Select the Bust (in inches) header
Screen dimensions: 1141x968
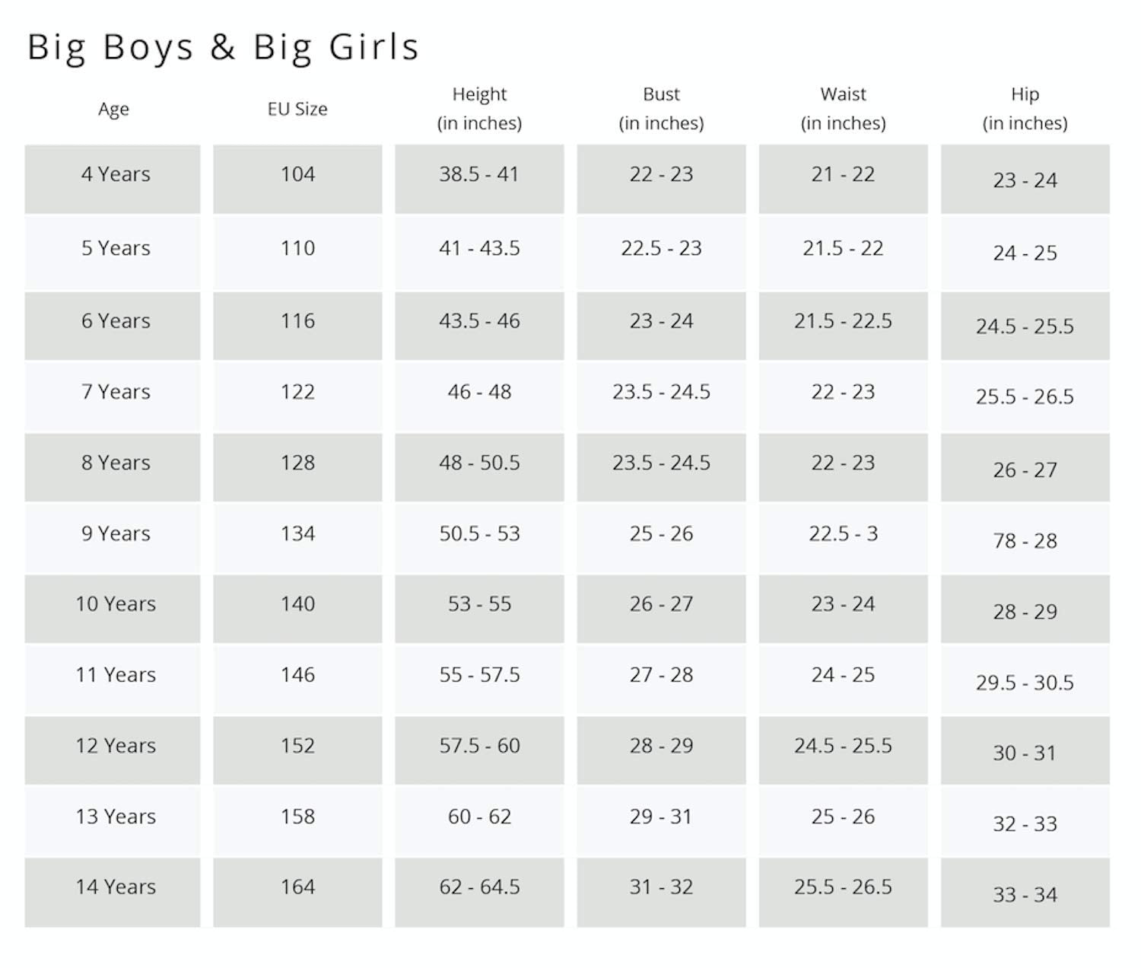tap(661, 108)
